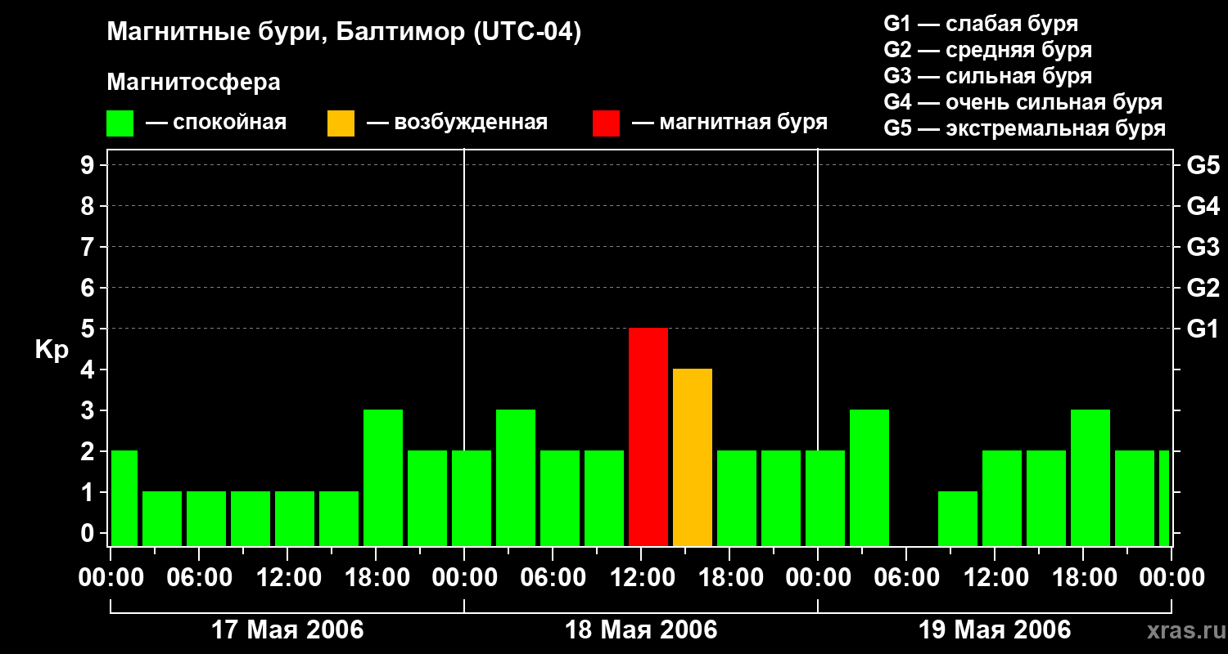Click the 21:00 bar on 17 Мая
This screenshot has width=1228, height=654.
(427, 499)
